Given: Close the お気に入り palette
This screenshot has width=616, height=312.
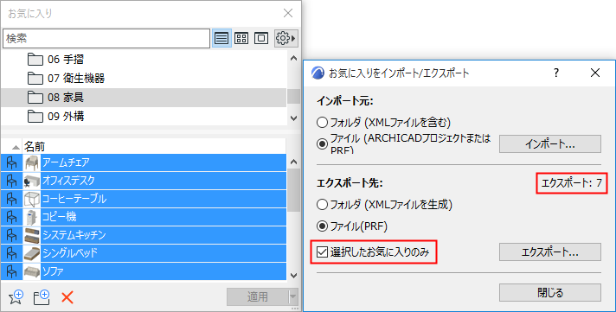Looking at the screenshot, I should (288, 13).
